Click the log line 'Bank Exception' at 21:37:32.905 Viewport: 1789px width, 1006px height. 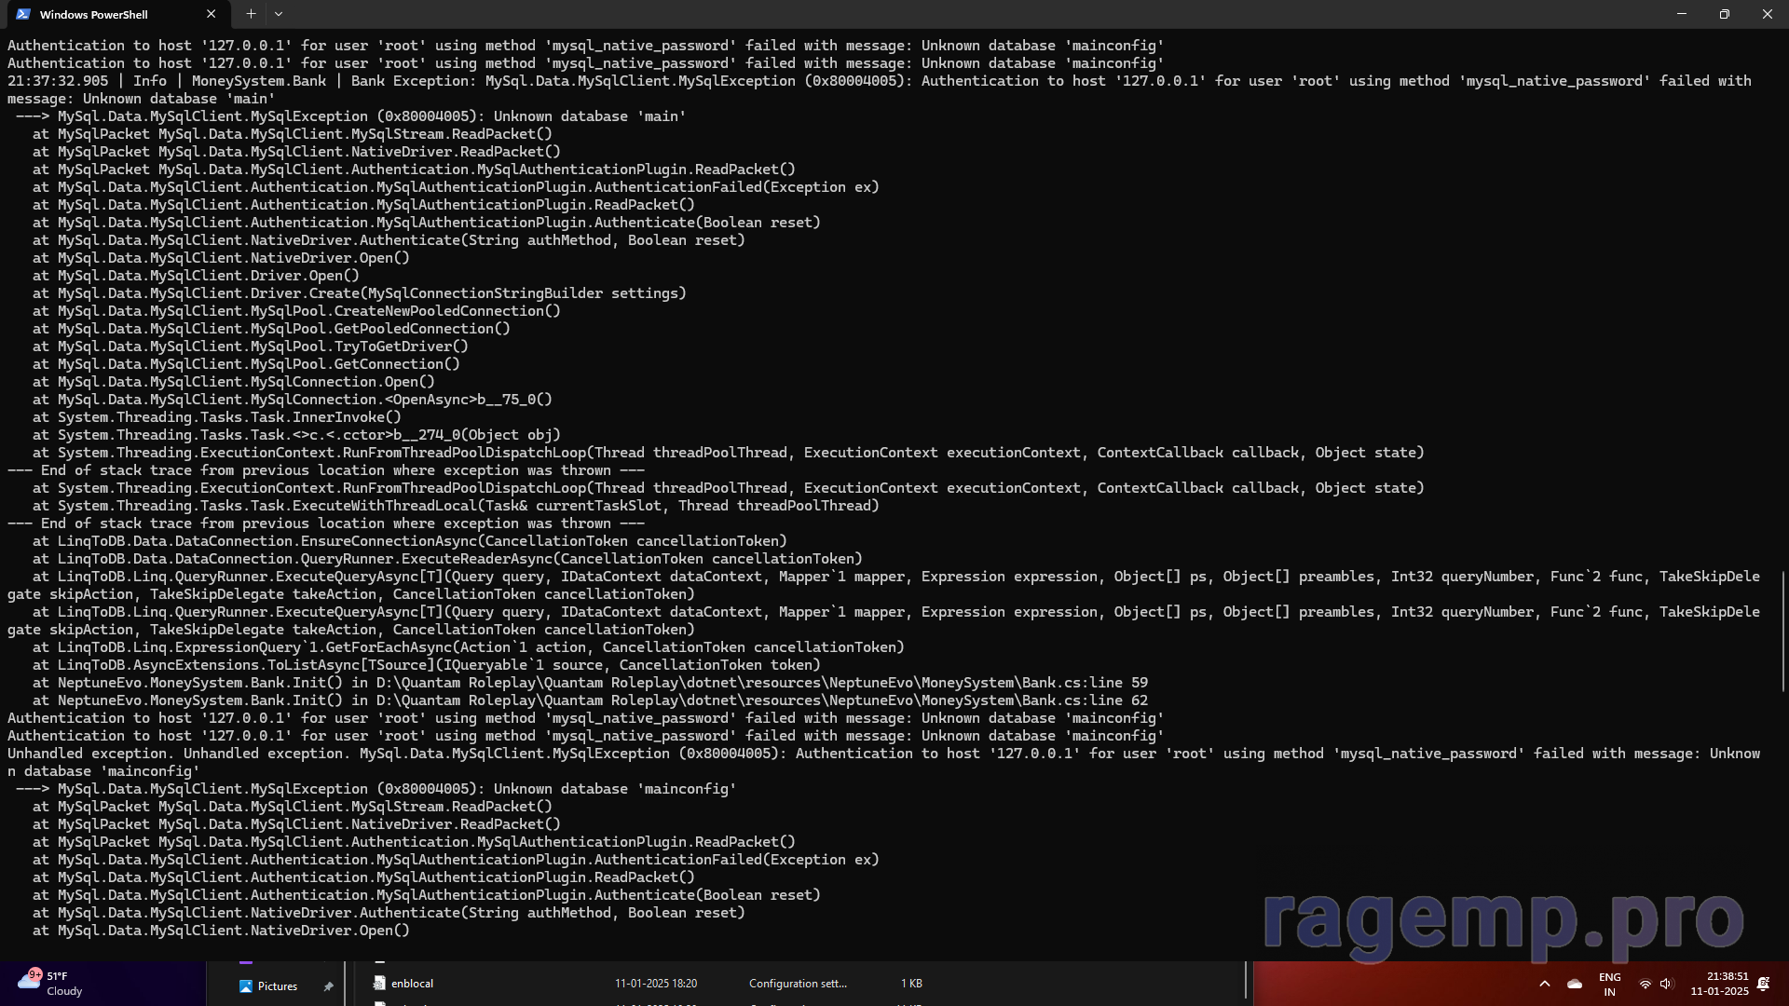(880, 89)
